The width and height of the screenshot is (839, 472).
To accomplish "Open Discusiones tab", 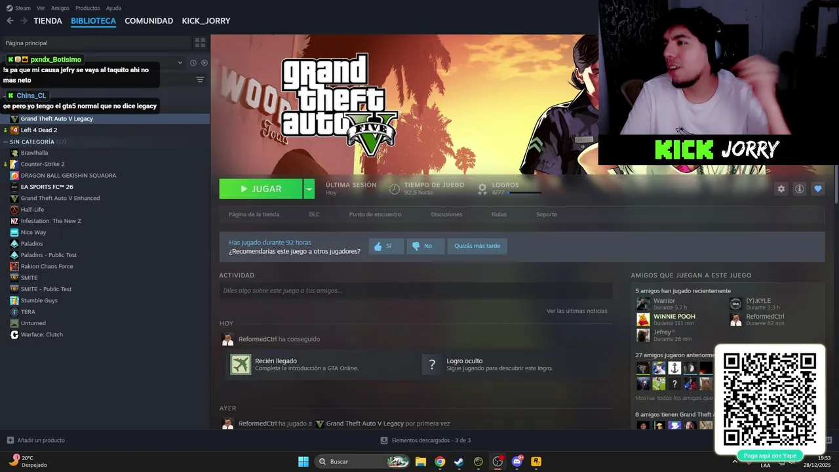I will point(446,214).
